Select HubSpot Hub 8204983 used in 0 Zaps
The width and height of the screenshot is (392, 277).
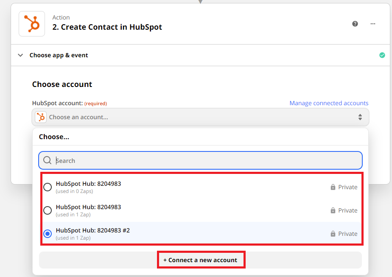click(x=48, y=187)
